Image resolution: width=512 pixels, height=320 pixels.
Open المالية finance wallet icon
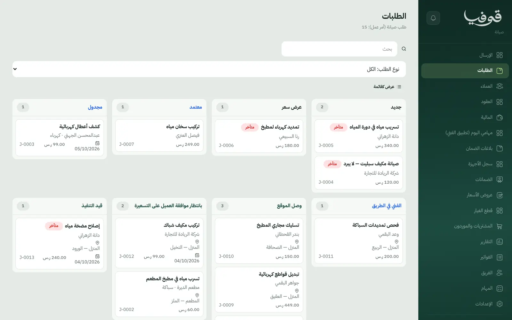500,117
